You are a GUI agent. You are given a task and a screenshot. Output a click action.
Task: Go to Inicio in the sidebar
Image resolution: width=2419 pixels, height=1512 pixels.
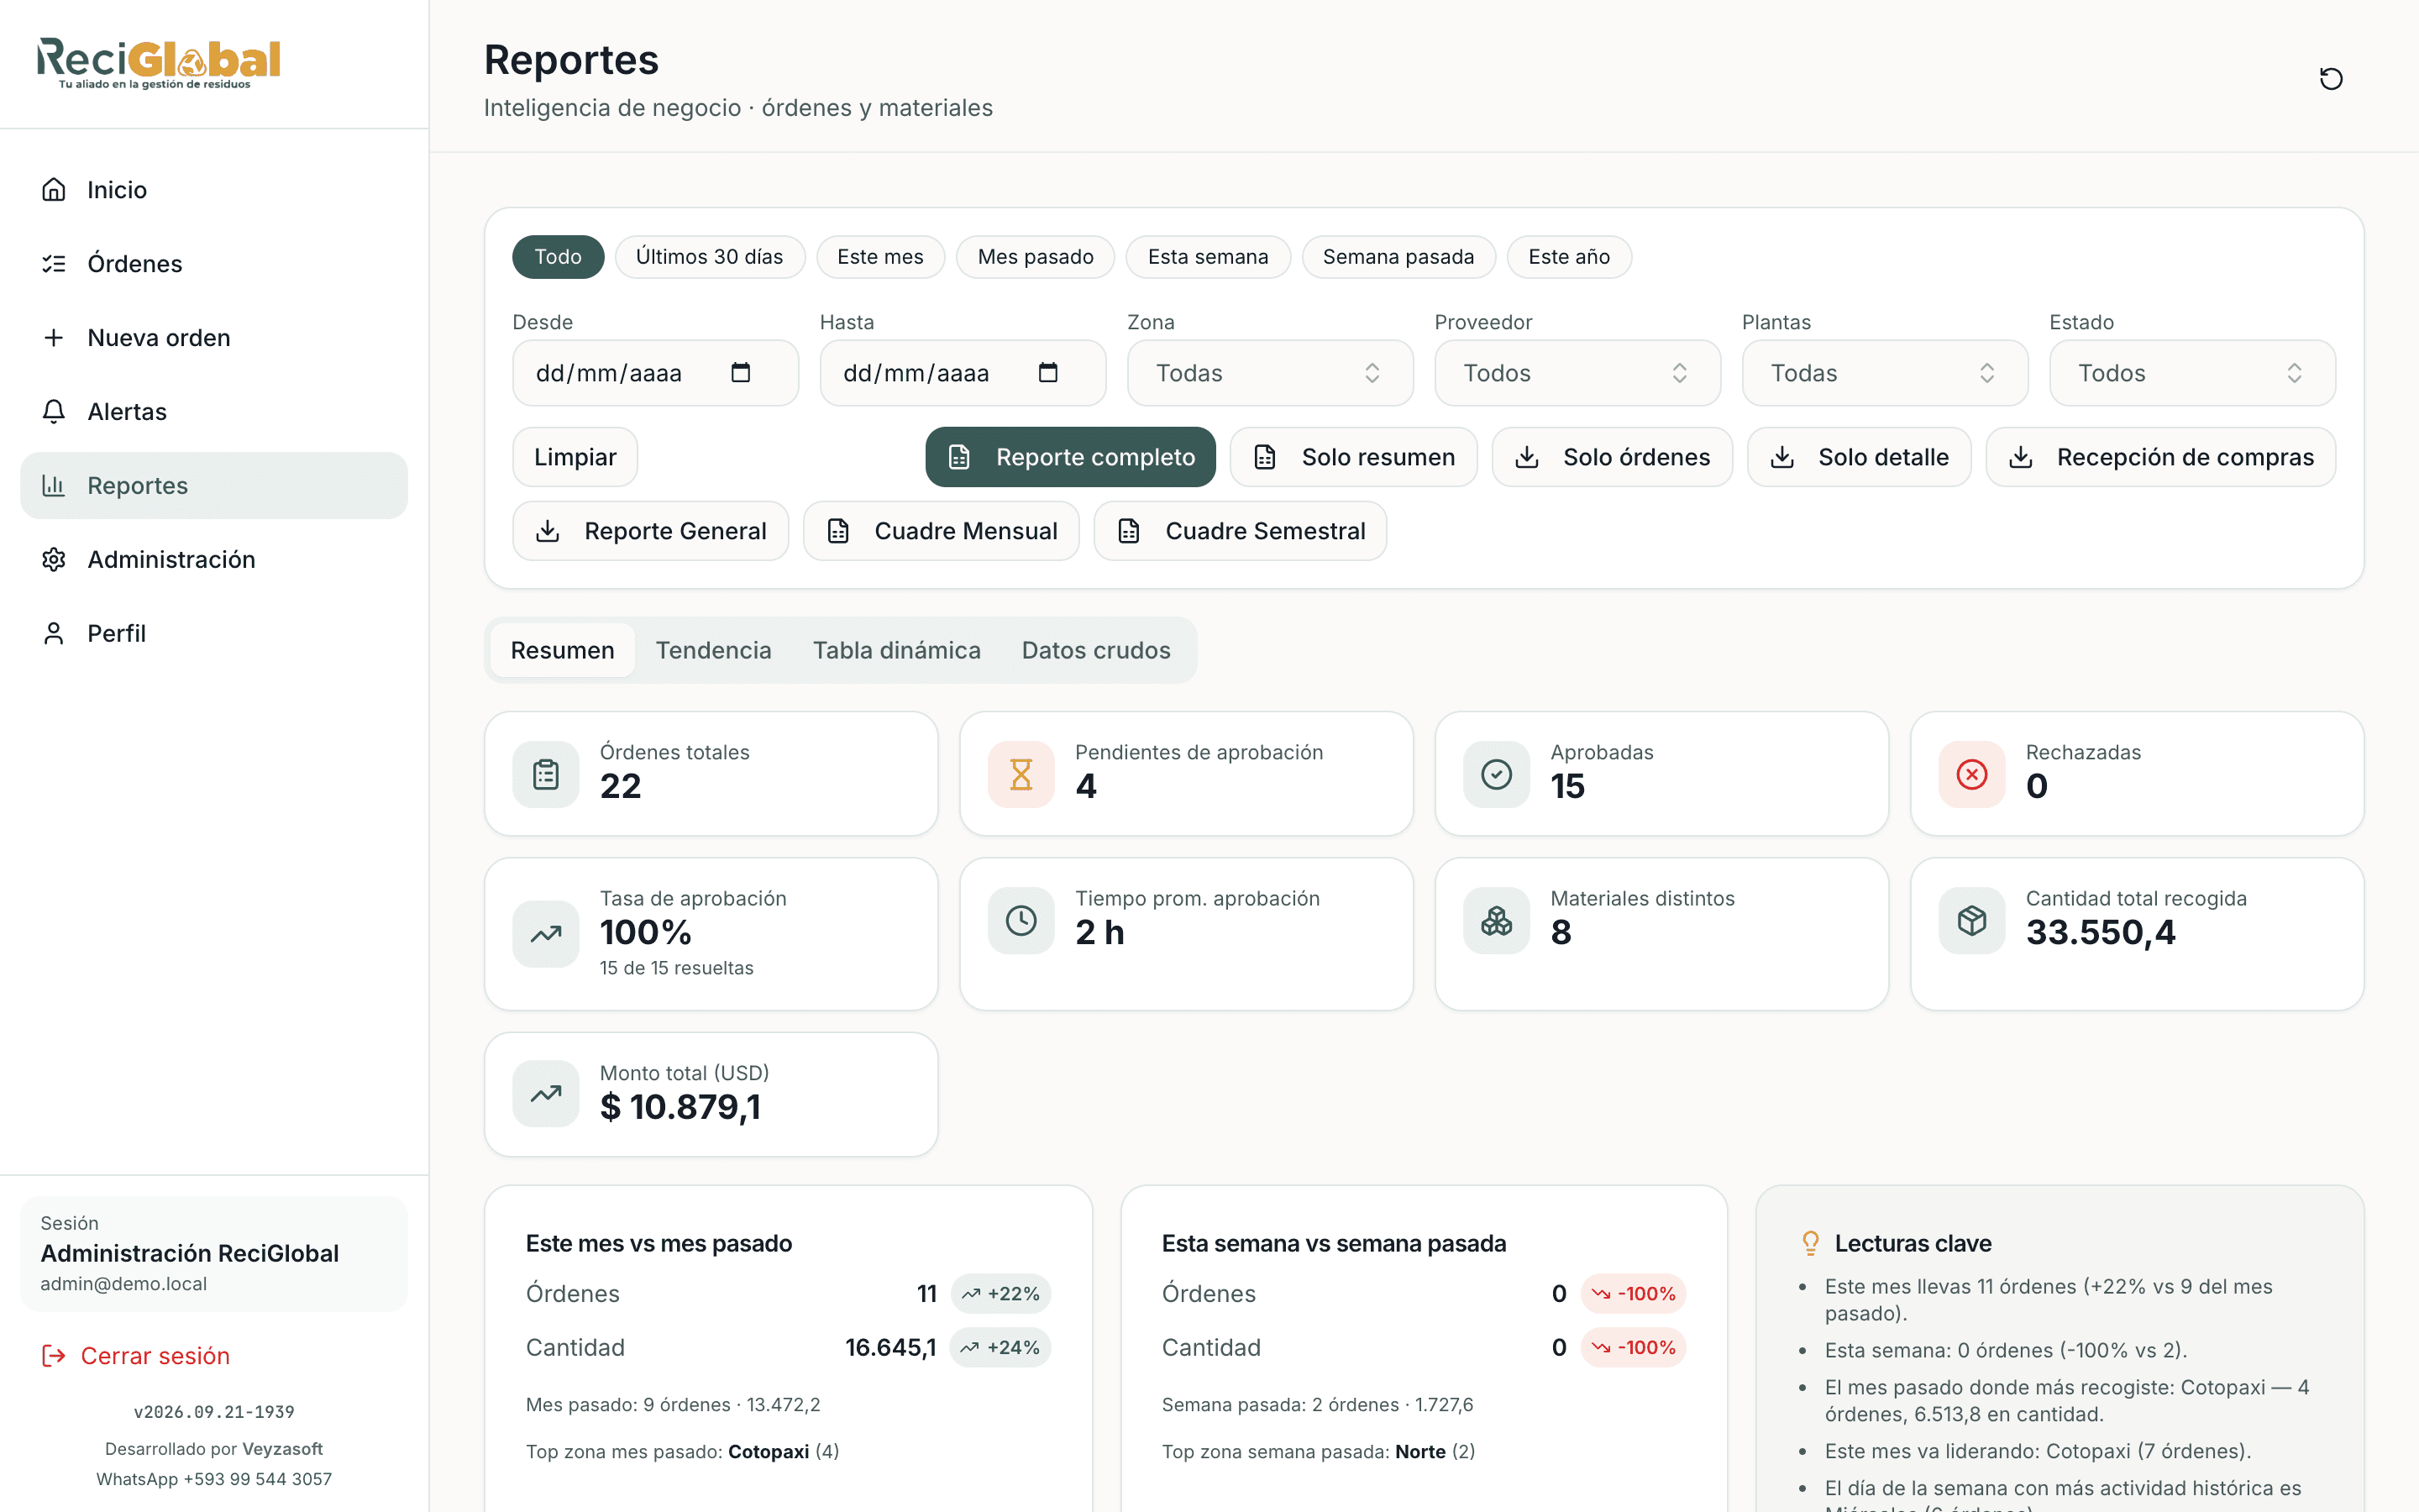[214, 189]
